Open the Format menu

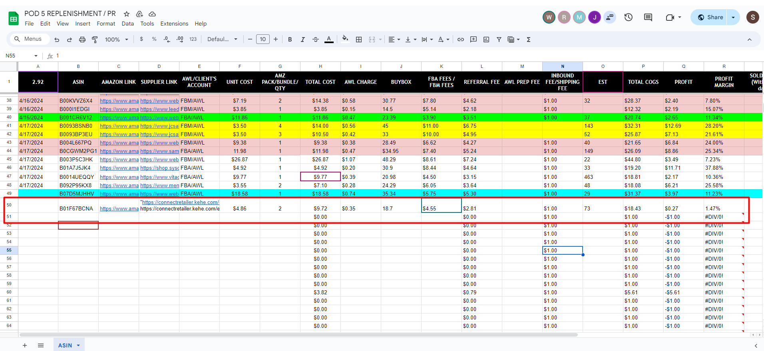pos(106,24)
